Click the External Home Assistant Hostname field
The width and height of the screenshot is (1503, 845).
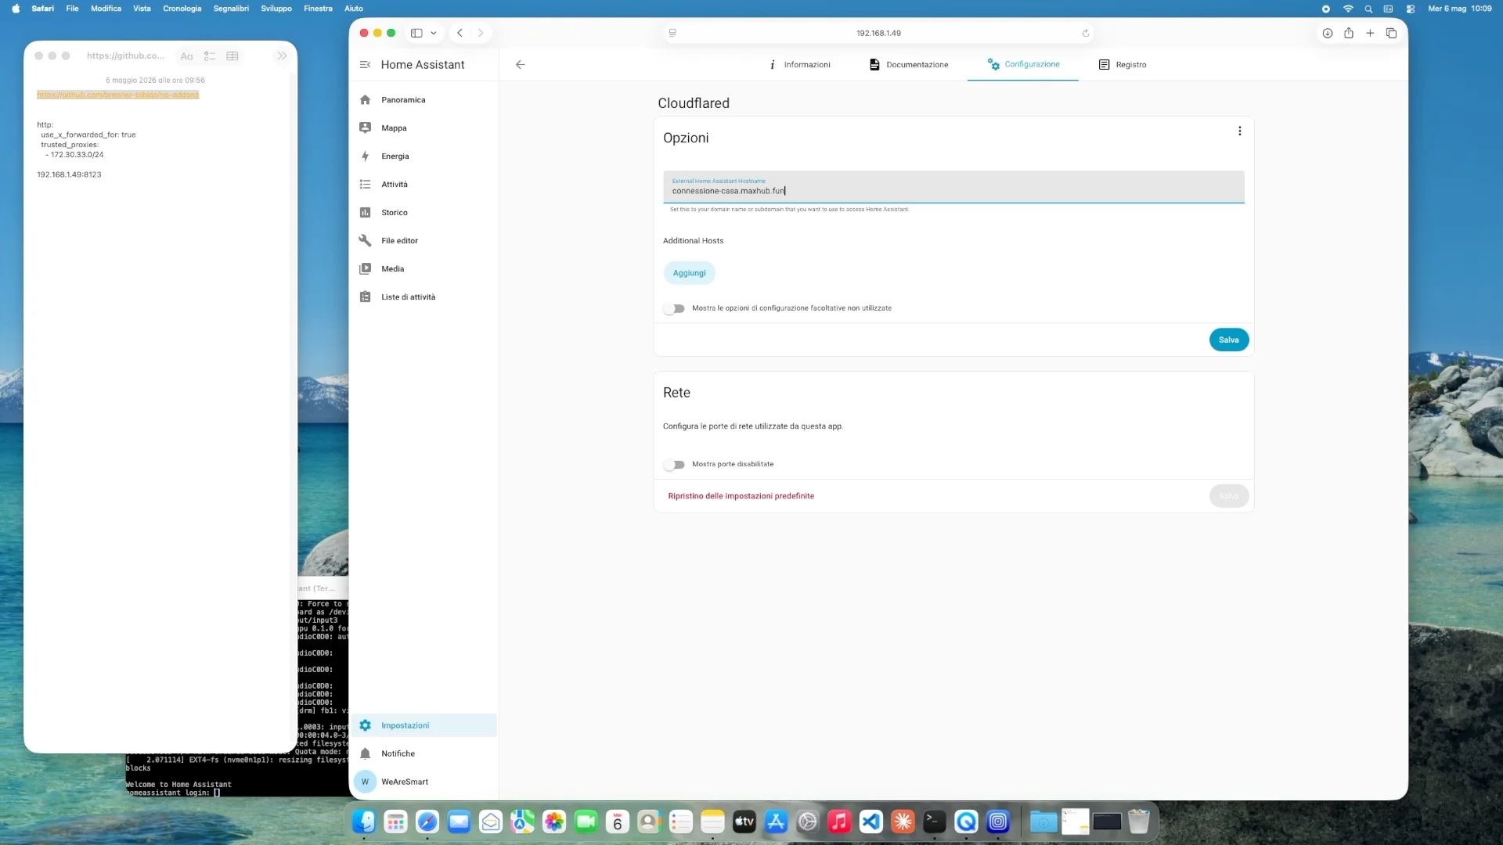click(x=953, y=187)
